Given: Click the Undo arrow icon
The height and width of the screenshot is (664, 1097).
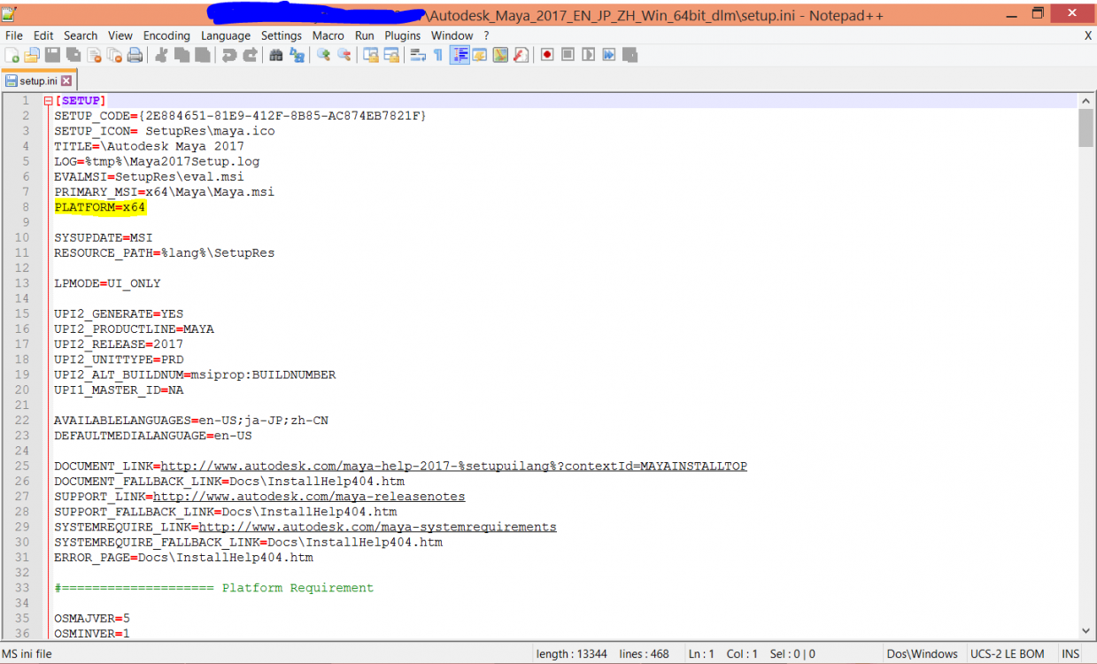Looking at the screenshot, I should click(229, 55).
